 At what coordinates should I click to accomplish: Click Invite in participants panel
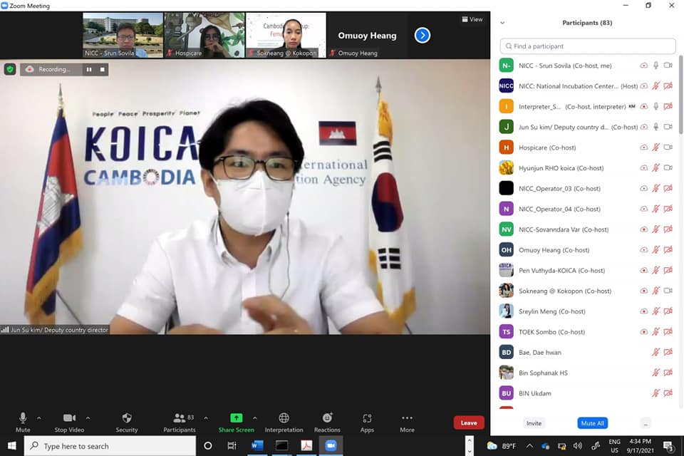coord(534,423)
